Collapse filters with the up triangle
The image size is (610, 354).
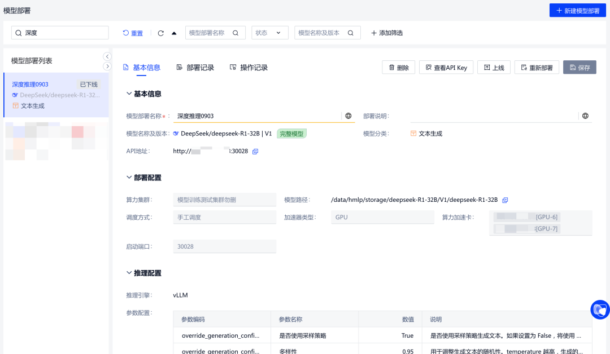pos(174,33)
